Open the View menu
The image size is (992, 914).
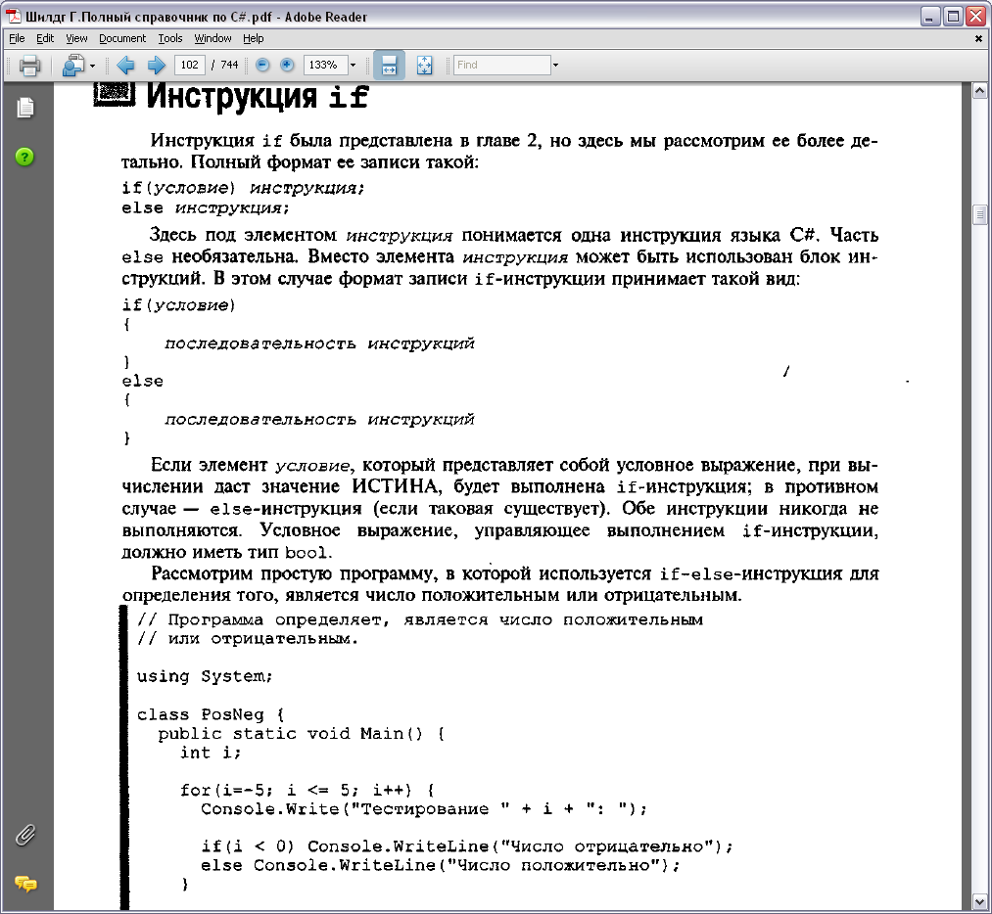point(76,38)
